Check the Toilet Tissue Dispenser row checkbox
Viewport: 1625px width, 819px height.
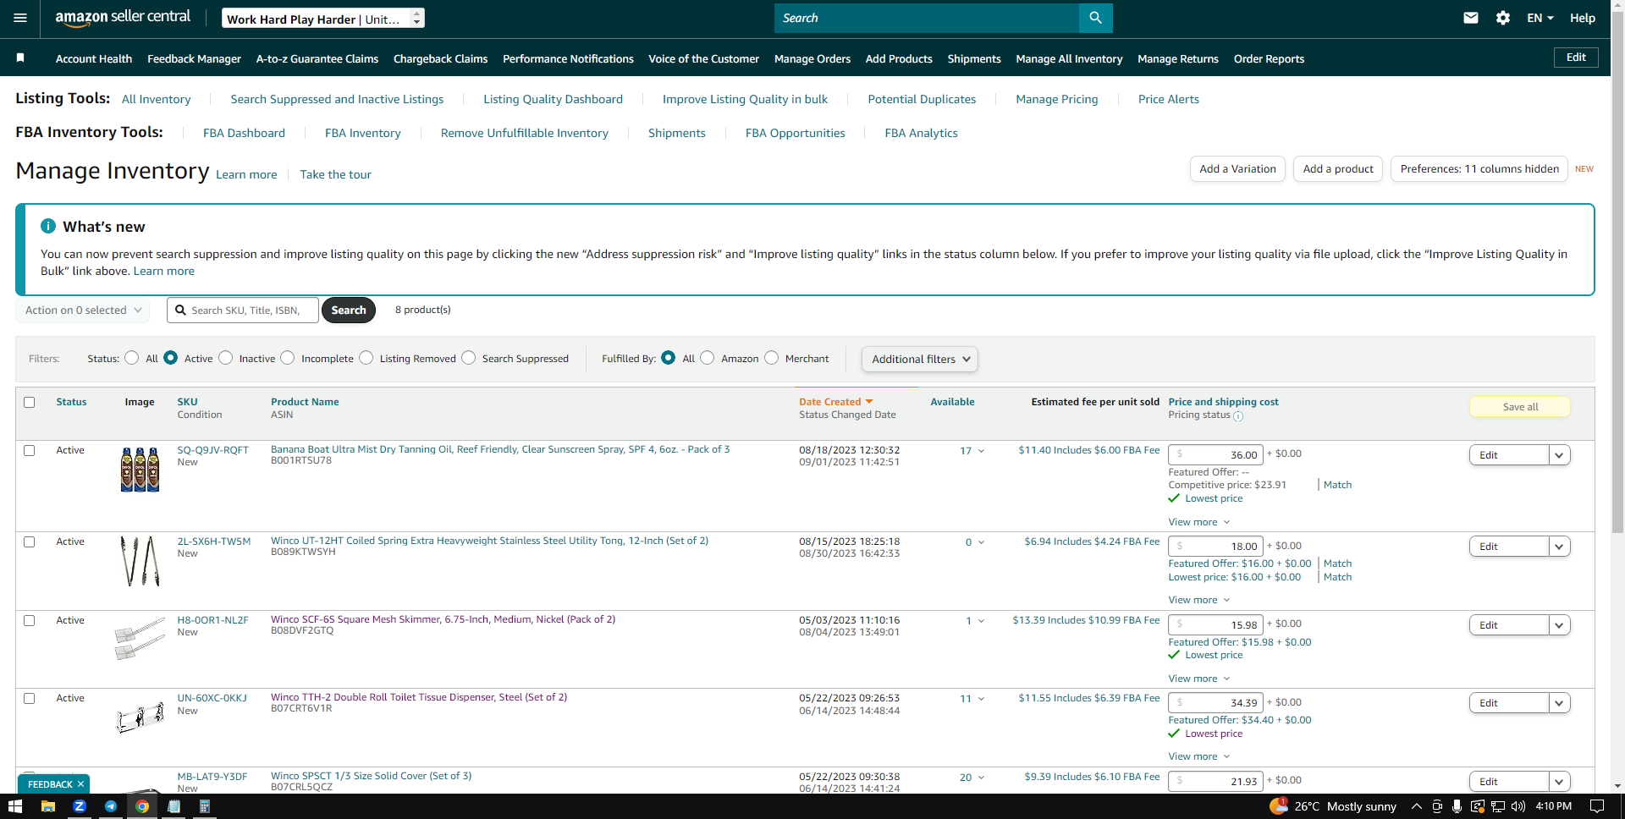coord(30,698)
